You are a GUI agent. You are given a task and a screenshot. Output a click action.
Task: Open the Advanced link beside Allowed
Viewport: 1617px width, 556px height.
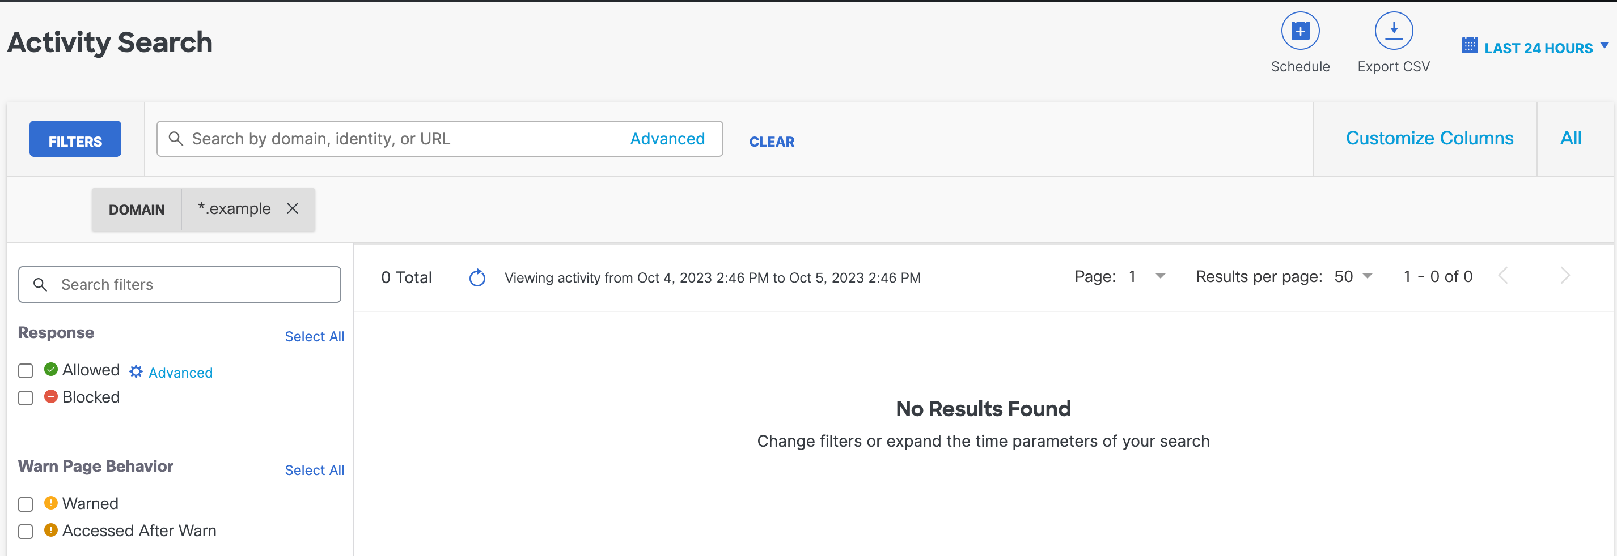(x=180, y=373)
